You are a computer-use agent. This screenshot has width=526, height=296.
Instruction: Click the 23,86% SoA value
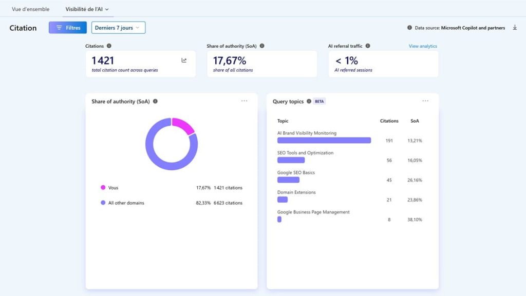click(x=415, y=200)
